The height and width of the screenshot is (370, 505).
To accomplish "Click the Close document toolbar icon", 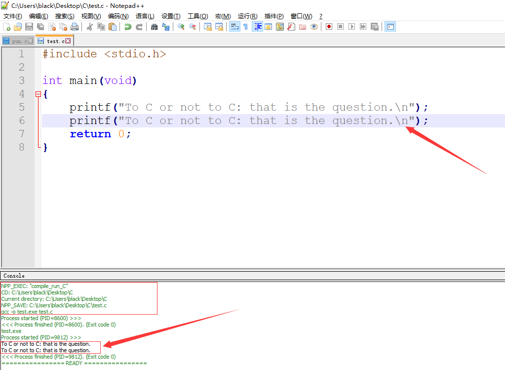I will [x=52, y=27].
